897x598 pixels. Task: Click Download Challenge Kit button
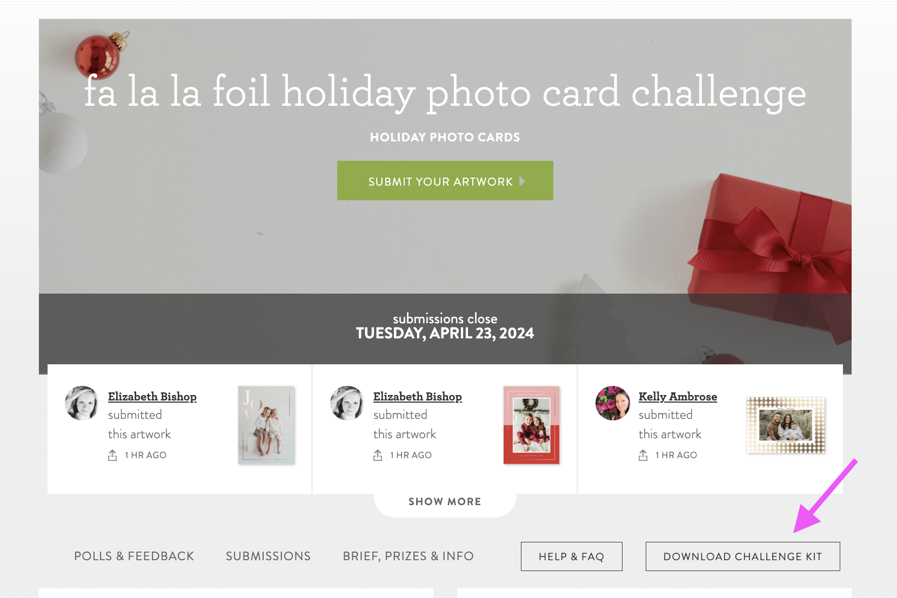pos(742,556)
